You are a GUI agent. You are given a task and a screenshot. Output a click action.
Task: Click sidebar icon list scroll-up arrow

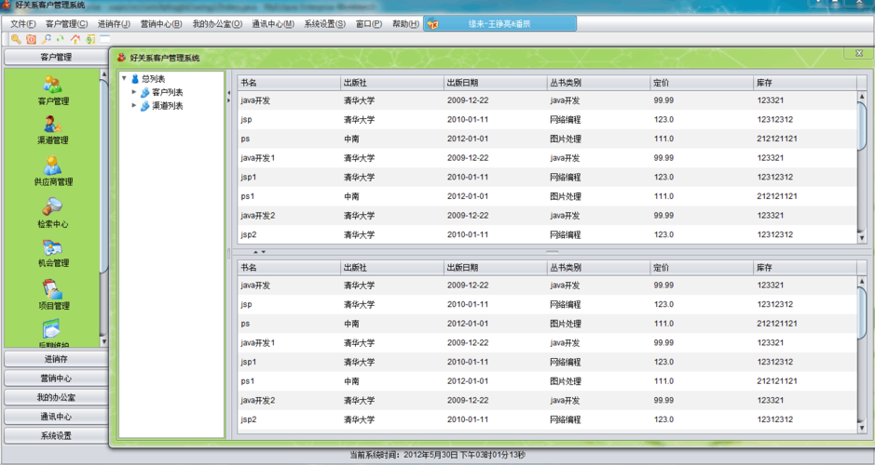103,74
